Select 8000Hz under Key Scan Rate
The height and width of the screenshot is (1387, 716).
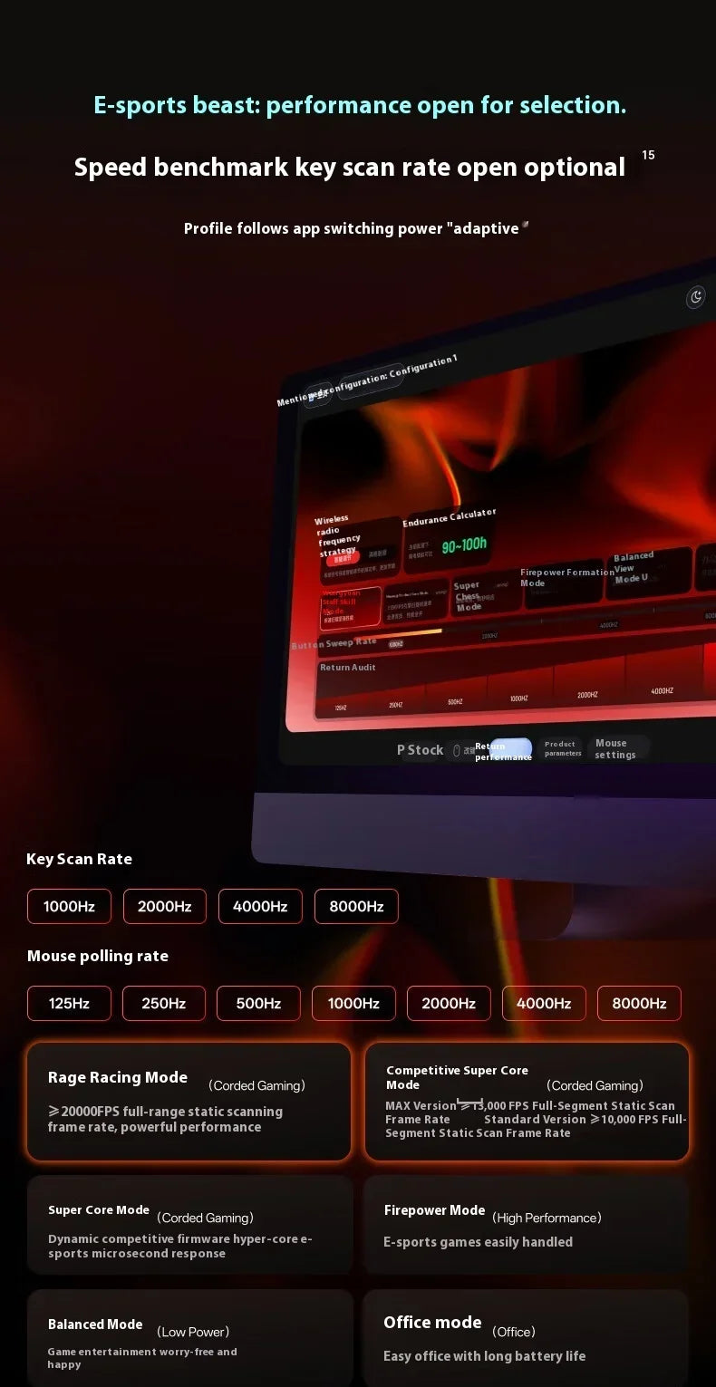pyautogui.click(x=356, y=906)
